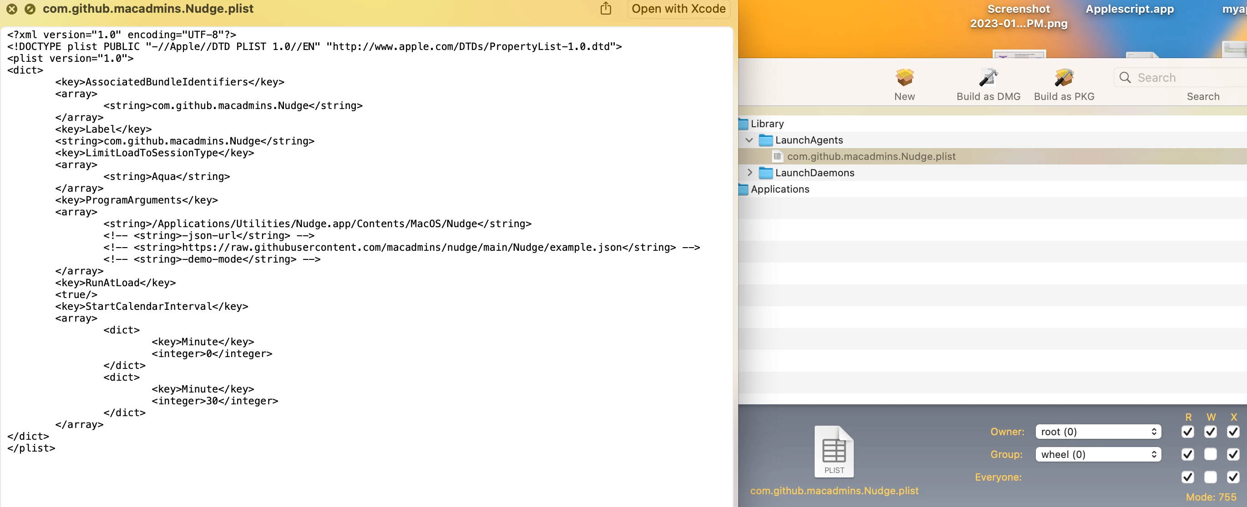The width and height of the screenshot is (1247, 507).
Task: Click the com.github.macadmins.Nudge.plist preview title
Action: [148, 9]
